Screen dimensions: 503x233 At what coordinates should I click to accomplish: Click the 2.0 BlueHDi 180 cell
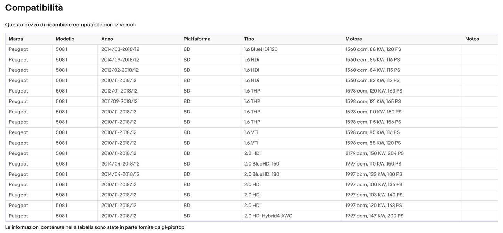[x=262, y=174]
